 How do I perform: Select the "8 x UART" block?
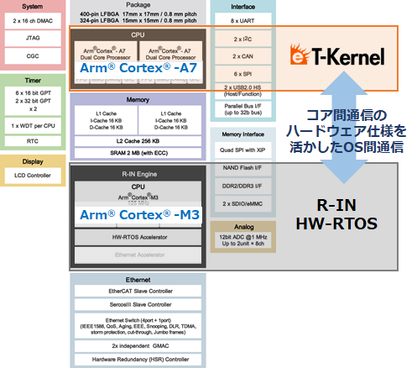tap(243, 21)
